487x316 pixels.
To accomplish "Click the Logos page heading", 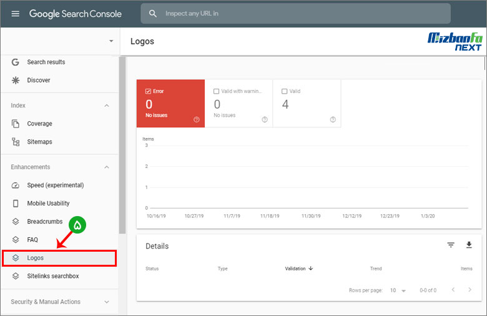I will (x=142, y=41).
